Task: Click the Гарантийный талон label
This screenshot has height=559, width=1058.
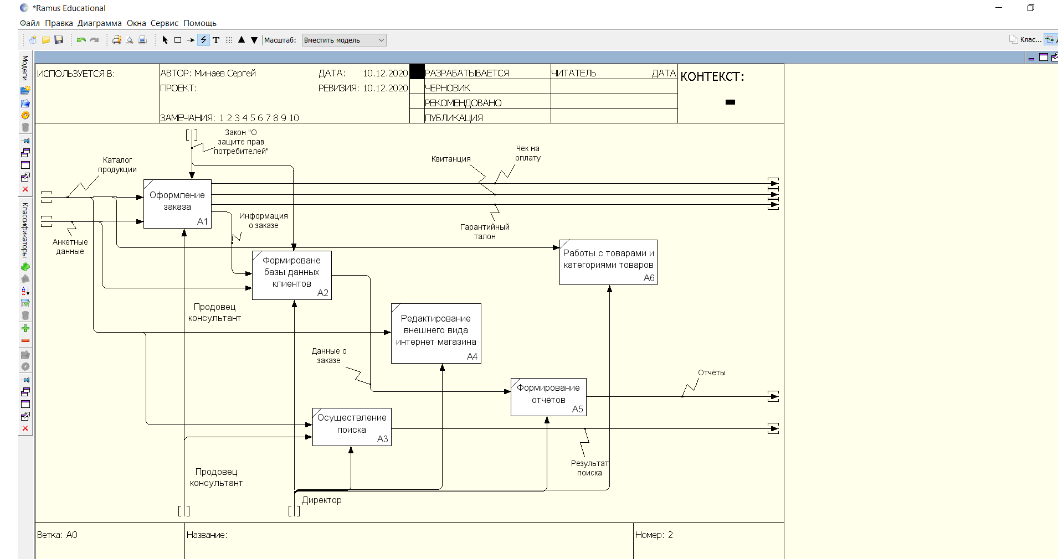Action: (x=485, y=231)
